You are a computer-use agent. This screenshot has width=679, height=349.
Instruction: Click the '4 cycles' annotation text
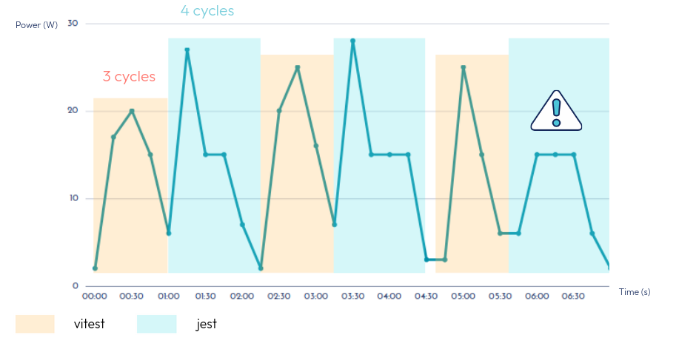pyautogui.click(x=207, y=11)
